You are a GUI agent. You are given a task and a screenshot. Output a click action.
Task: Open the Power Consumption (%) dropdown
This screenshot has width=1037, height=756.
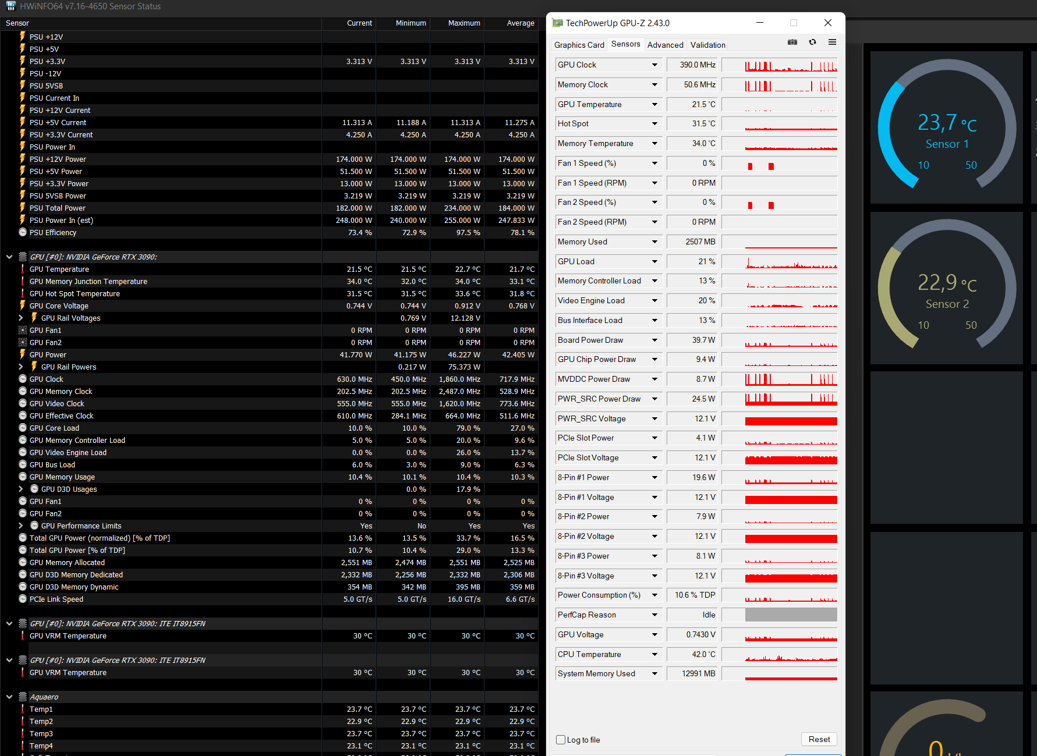click(654, 595)
